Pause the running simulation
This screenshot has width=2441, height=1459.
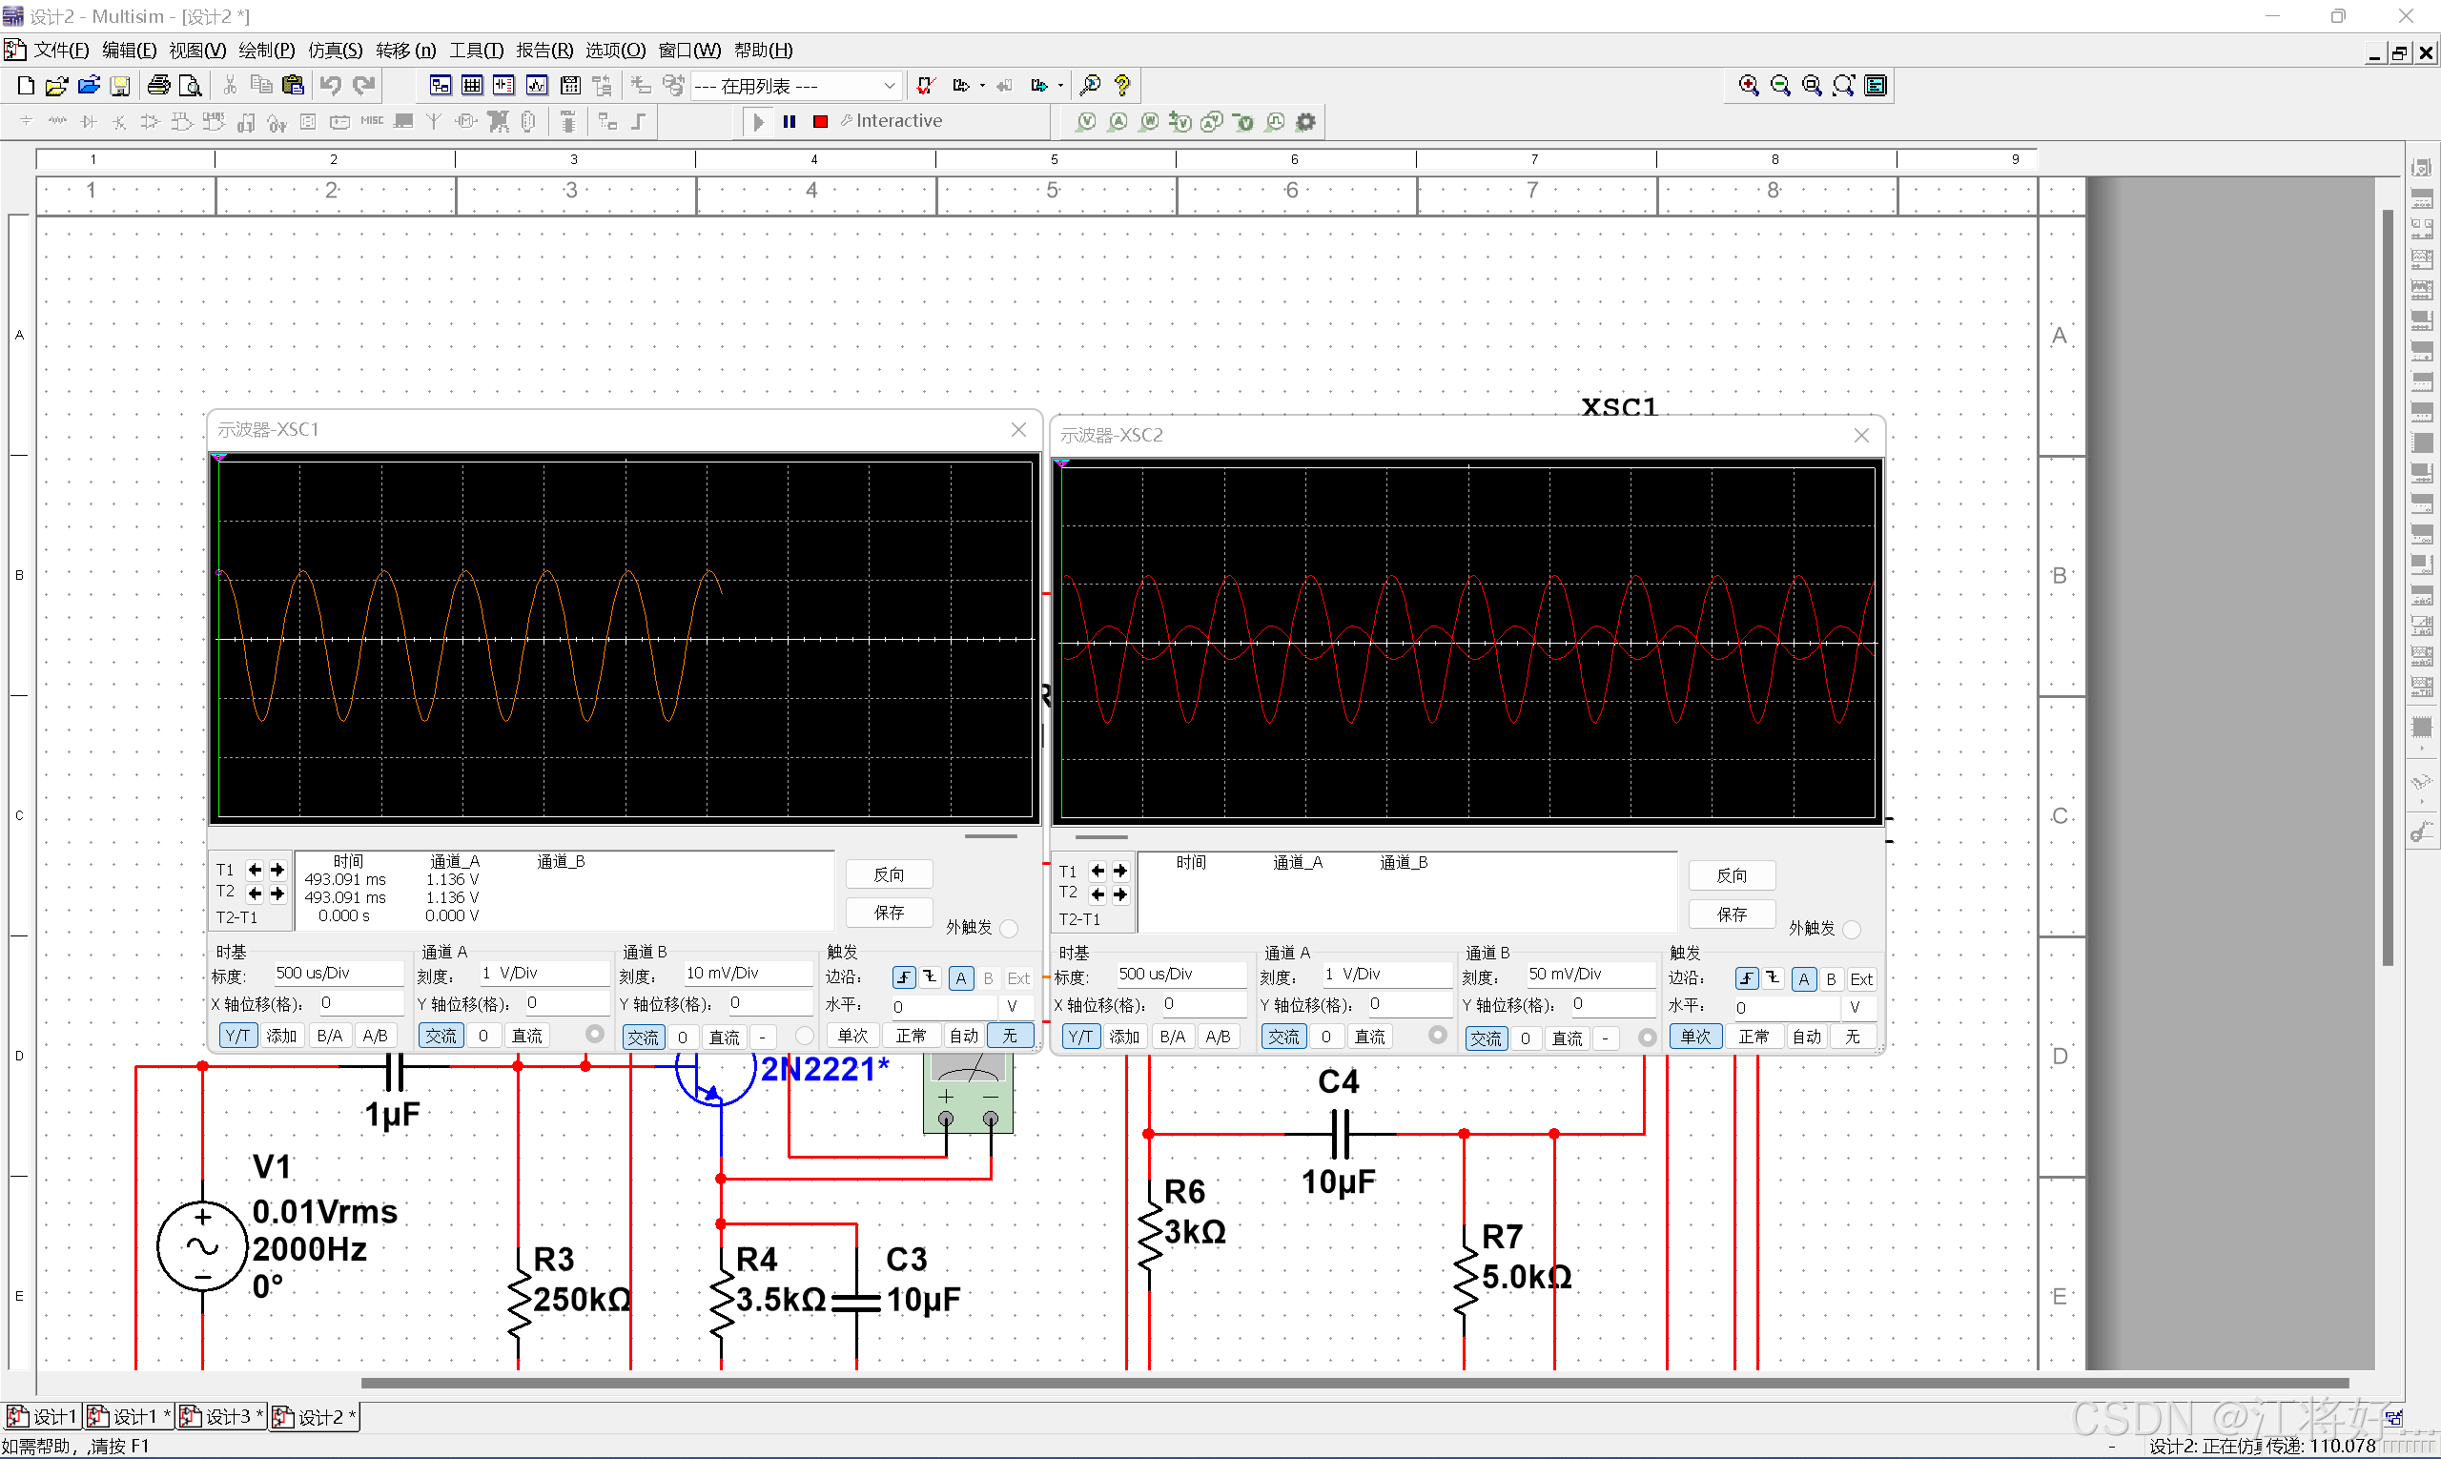point(789,122)
